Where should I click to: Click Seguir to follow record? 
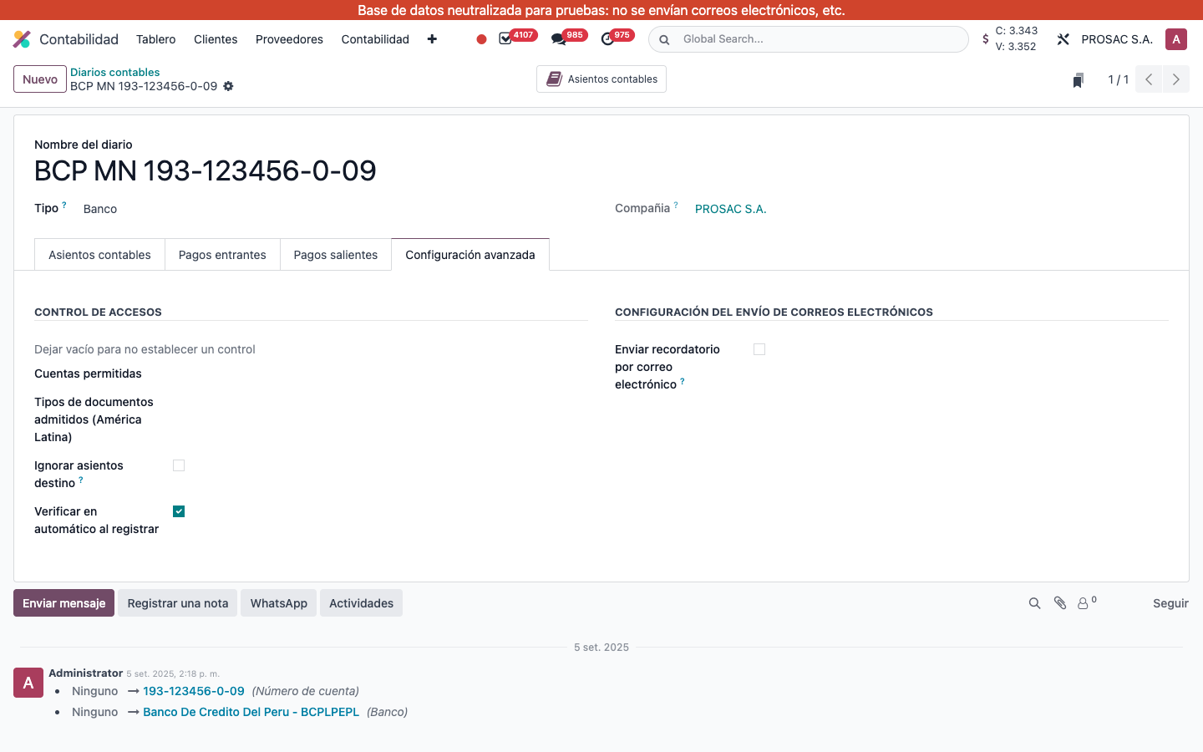tap(1170, 603)
